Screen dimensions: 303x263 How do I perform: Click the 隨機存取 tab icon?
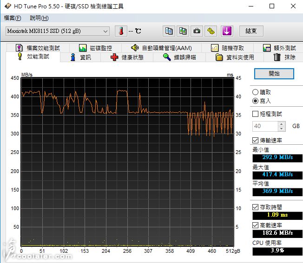pos(215,48)
